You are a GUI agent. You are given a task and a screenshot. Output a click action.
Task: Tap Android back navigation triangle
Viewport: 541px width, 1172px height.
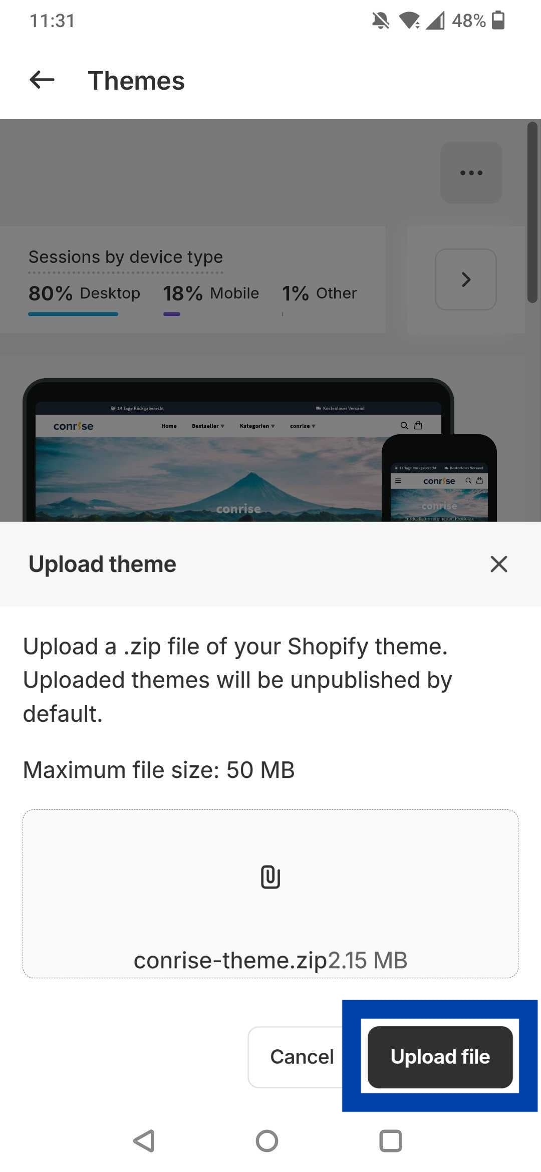[144, 1141]
